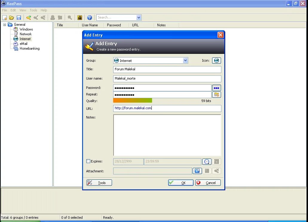
Task: Click the key icon in Add Entry banner
Action: coord(89,46)
